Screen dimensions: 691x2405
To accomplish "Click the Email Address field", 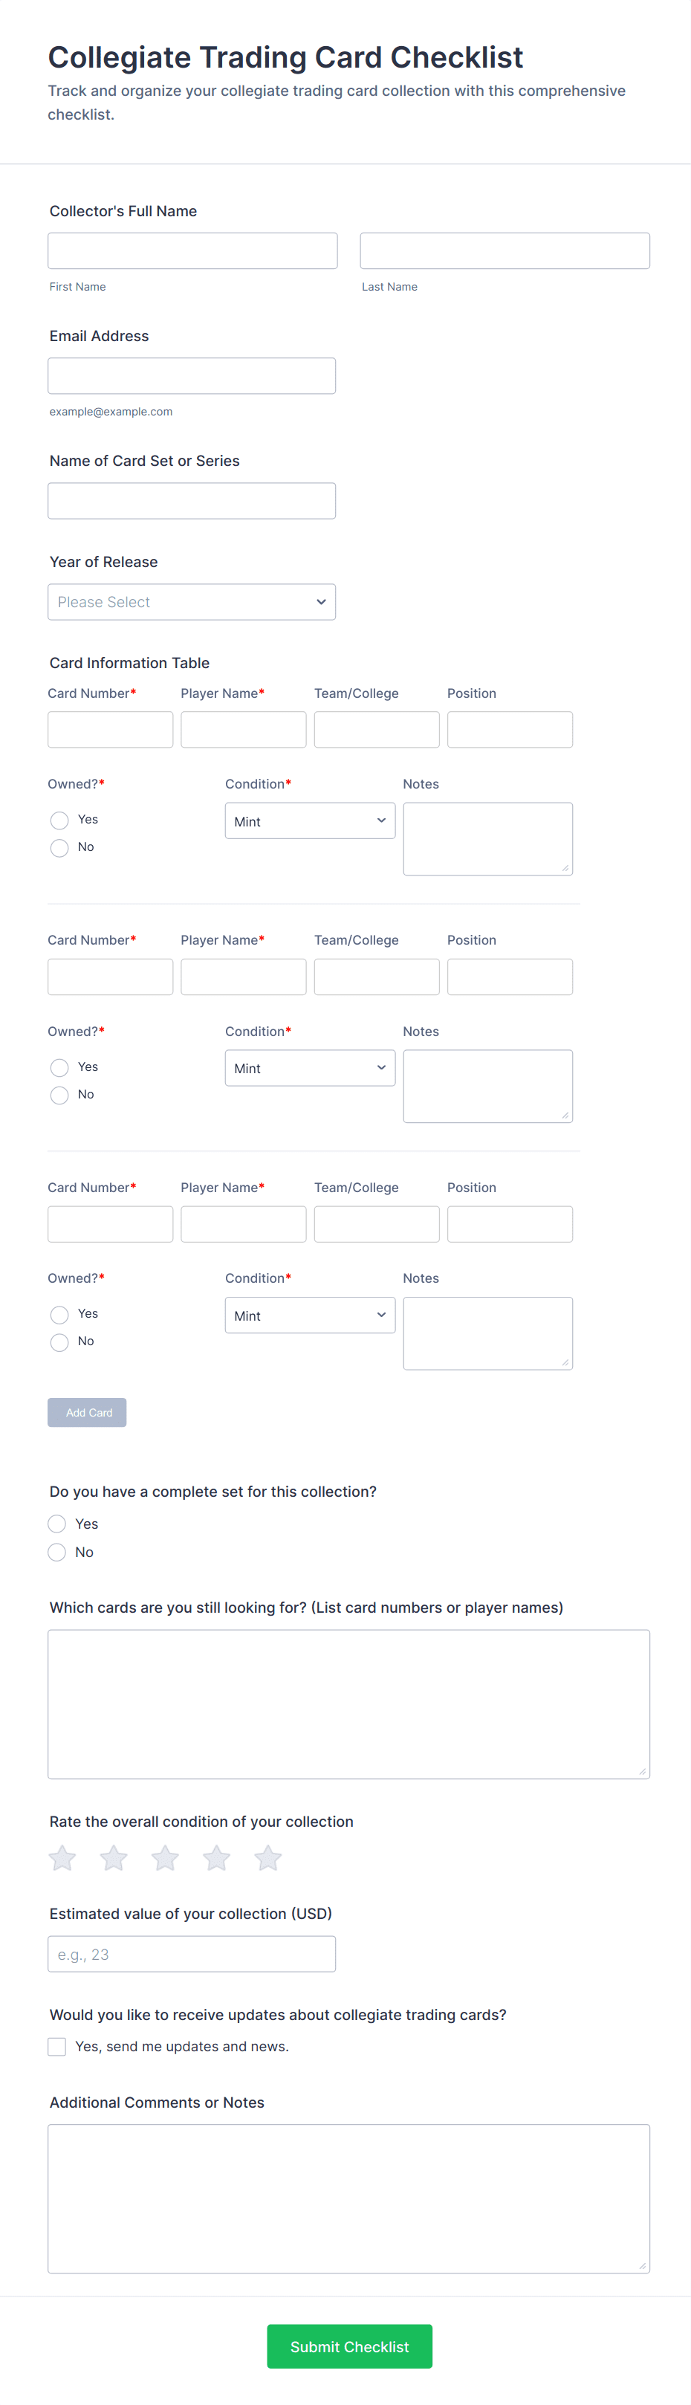I will 192,375.
